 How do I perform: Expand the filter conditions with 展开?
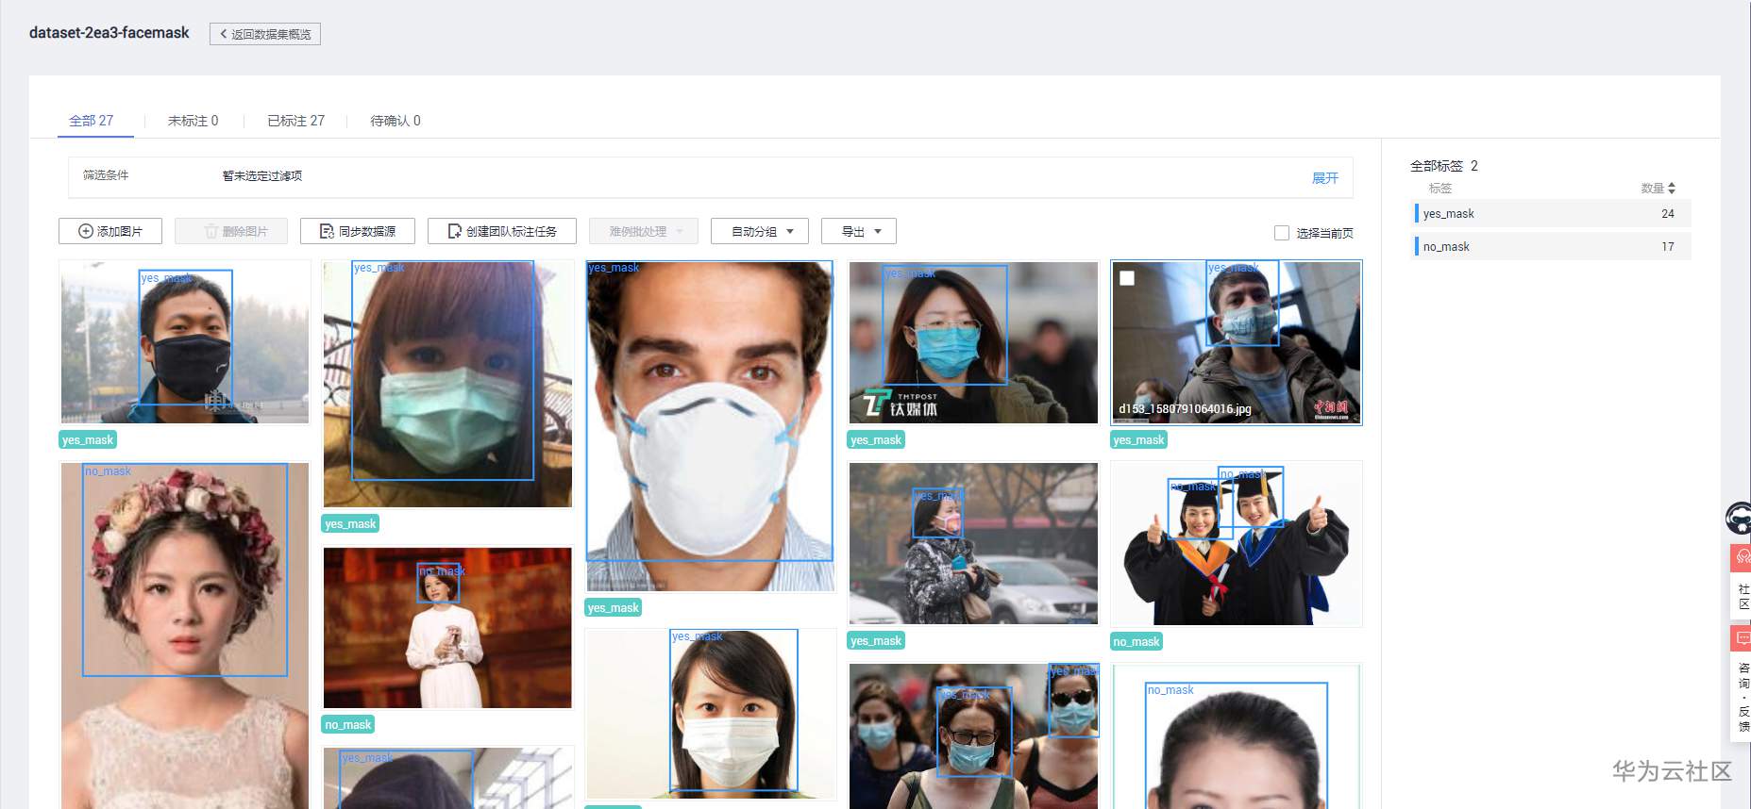[1325, 177]
